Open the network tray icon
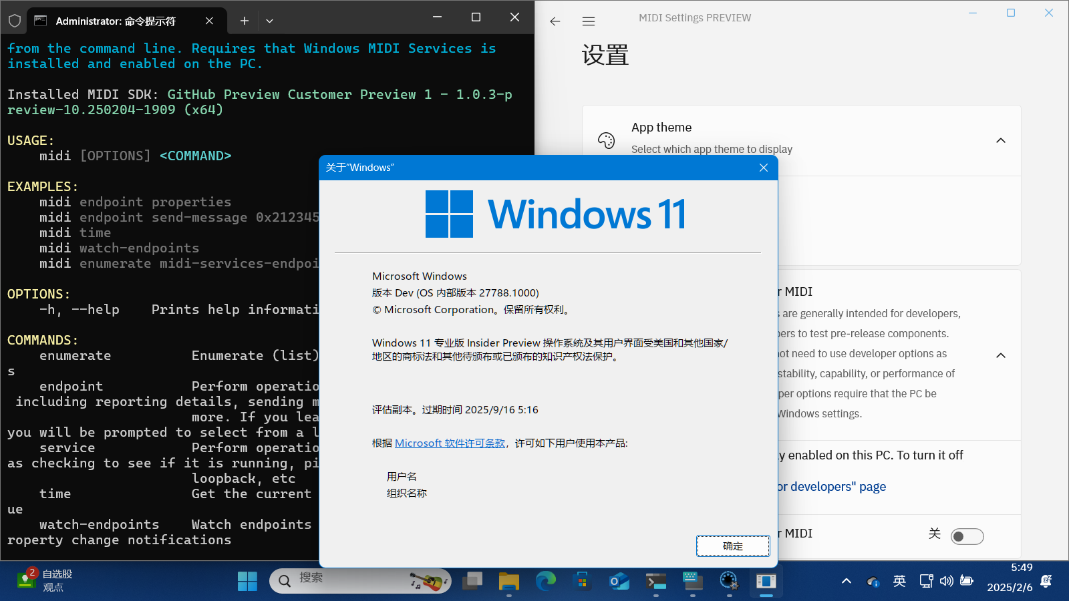Image resolution: width=1069 pixels, height=601 pixels. tap(926, 581)
